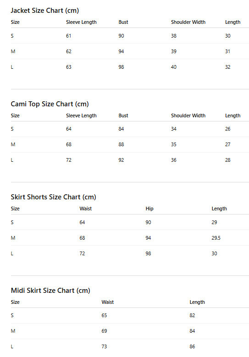The height and width of the screenshot is (357, 249).
Task: Select Cami Top size S sleeve value 64
Action: (69, 129)
